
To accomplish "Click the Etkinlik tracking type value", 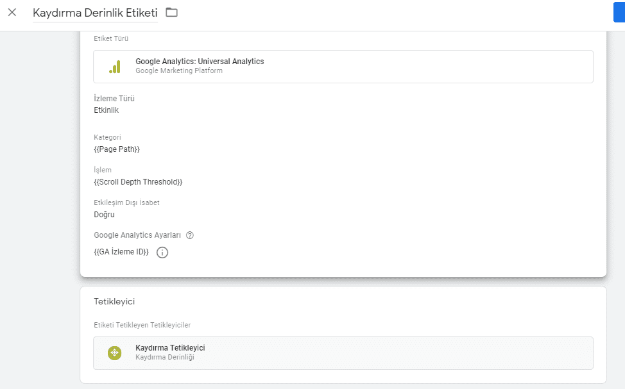I will (x=107, y=110).
